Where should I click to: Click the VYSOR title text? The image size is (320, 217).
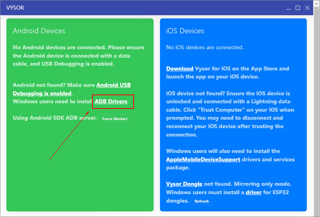pos(15,8)
